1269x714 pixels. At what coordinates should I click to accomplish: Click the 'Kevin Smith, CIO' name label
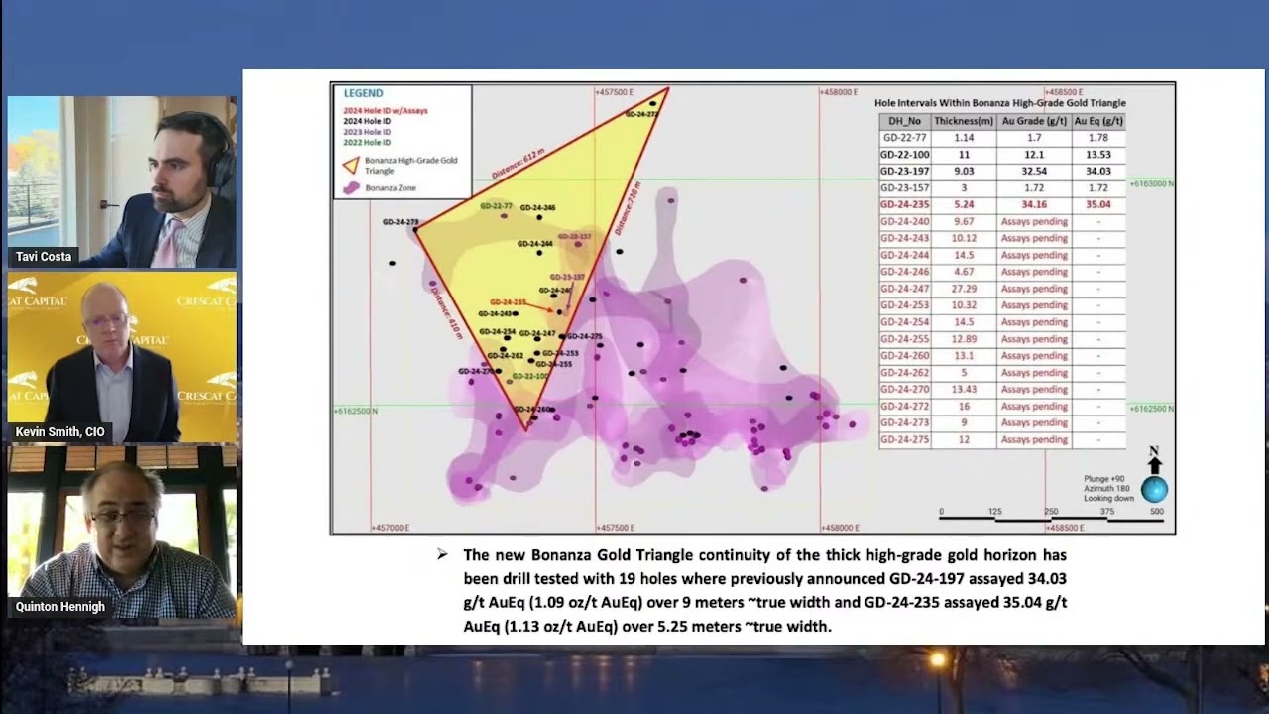coord(59,432)
